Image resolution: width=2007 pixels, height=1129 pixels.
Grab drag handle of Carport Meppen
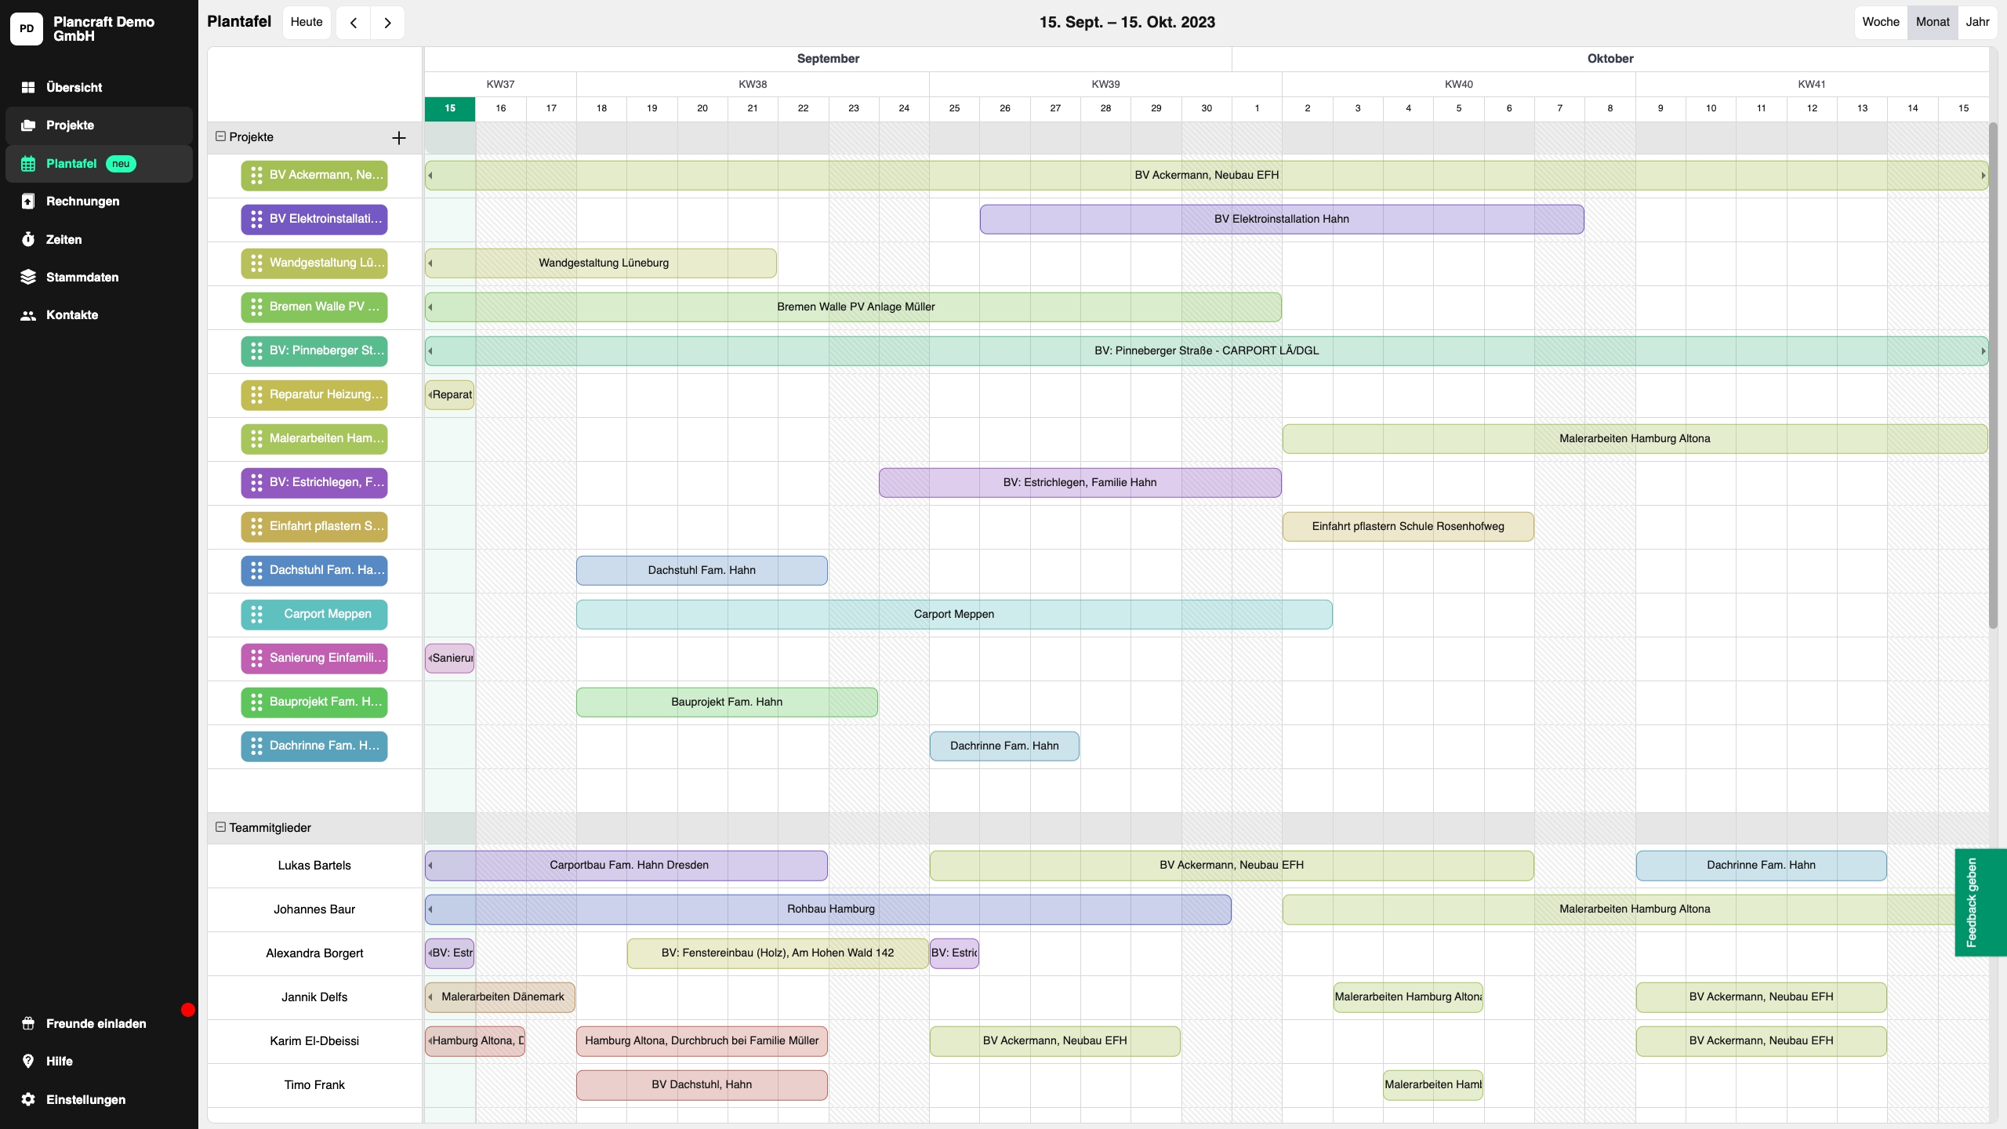256,614
